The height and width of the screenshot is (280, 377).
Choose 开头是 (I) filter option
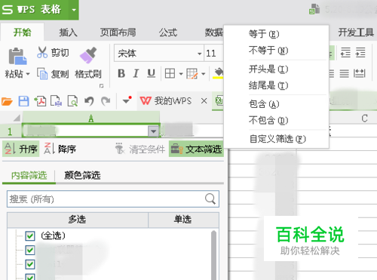(276, 69)
